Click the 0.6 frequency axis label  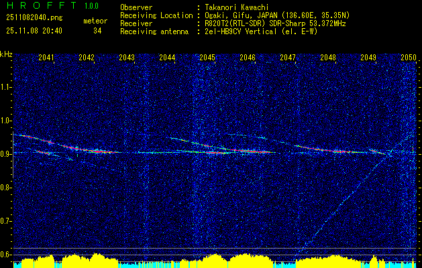coord(6,254)
